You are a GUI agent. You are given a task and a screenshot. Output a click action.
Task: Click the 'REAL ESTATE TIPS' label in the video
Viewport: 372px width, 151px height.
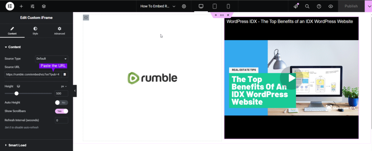(244, 70)
